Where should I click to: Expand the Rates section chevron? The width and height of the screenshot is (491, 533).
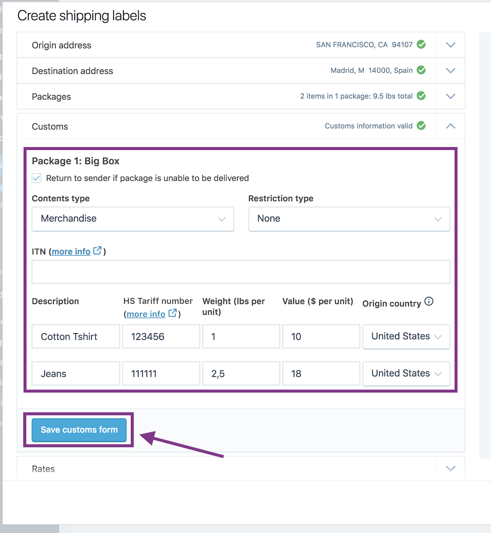coord(451,469)
